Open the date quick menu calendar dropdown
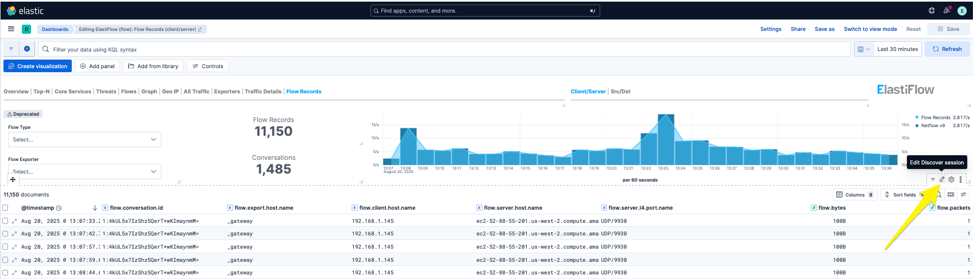 tap(863, 49)
